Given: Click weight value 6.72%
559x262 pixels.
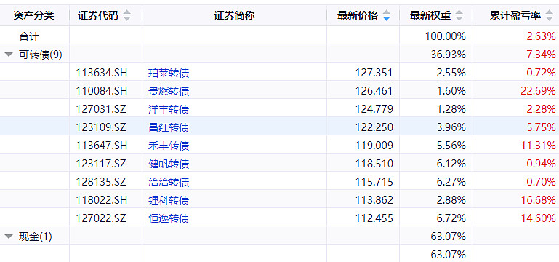Looking at the screenshot, I should click(451, 218).
